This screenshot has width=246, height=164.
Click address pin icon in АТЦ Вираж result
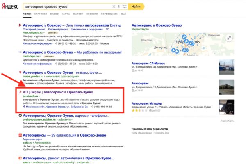pyautogui.click(x=24, y=107)
